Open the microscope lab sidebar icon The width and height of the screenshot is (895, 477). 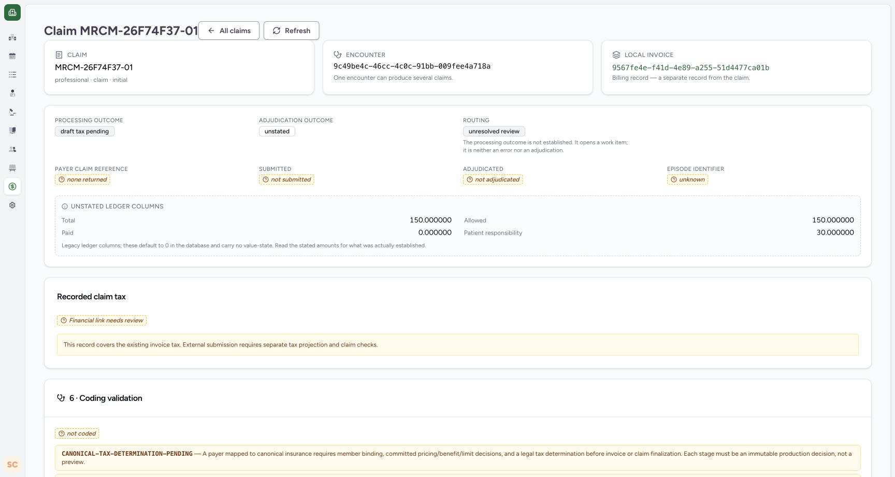click(x=12, y=112)
